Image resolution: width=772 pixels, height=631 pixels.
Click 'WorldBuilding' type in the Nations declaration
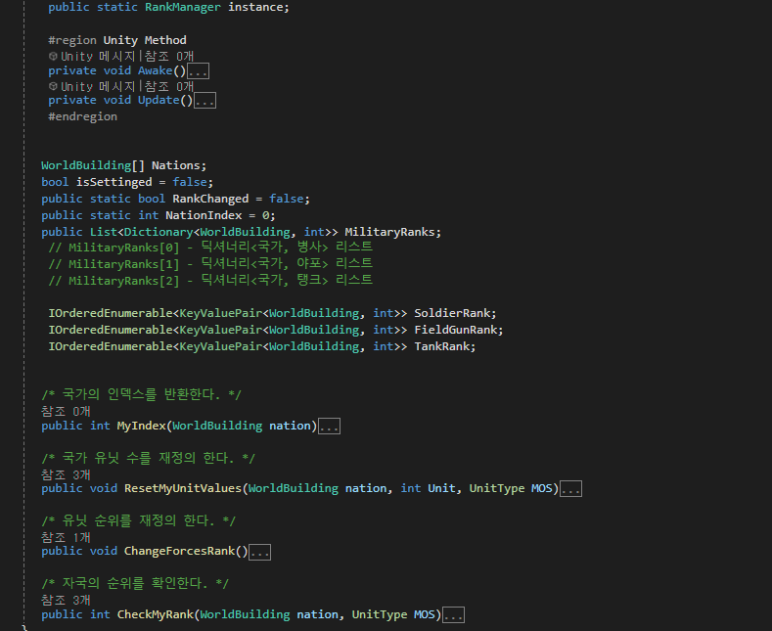click(x=86, y=165)
